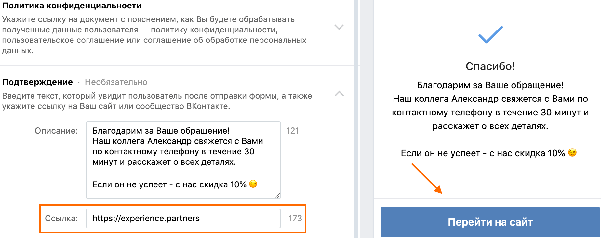
Task: Expand the Политика конфиденциальности section chevron
Action: (339, 27)
